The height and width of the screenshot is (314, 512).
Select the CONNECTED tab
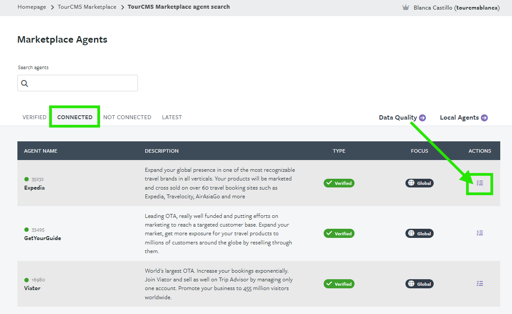(75, 117)
